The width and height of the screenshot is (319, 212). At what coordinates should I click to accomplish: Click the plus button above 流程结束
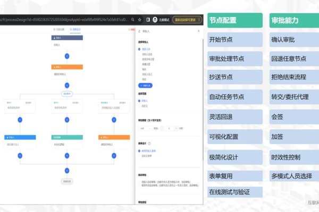click(x=67, y=171)
